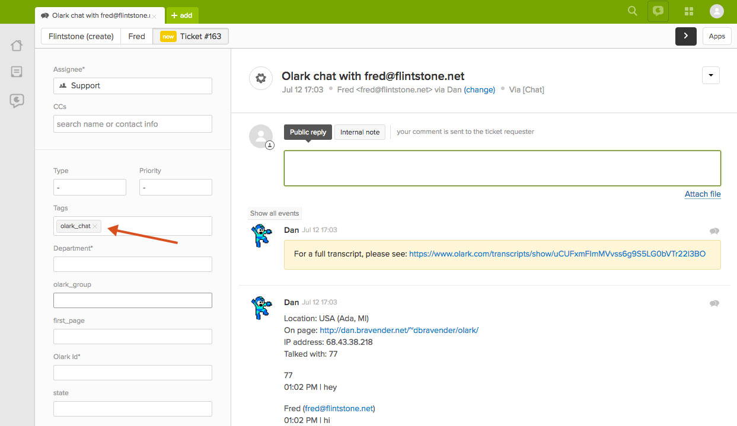
Task: Switch to the Fred tab
Action: pos(136,36)
